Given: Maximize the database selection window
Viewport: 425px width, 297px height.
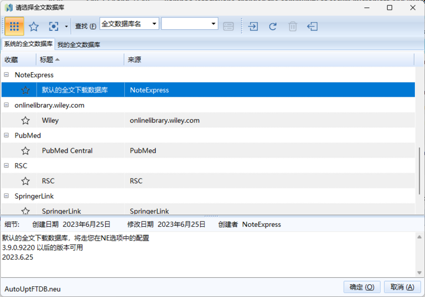Looking at the screenshot, I should 389,7.
